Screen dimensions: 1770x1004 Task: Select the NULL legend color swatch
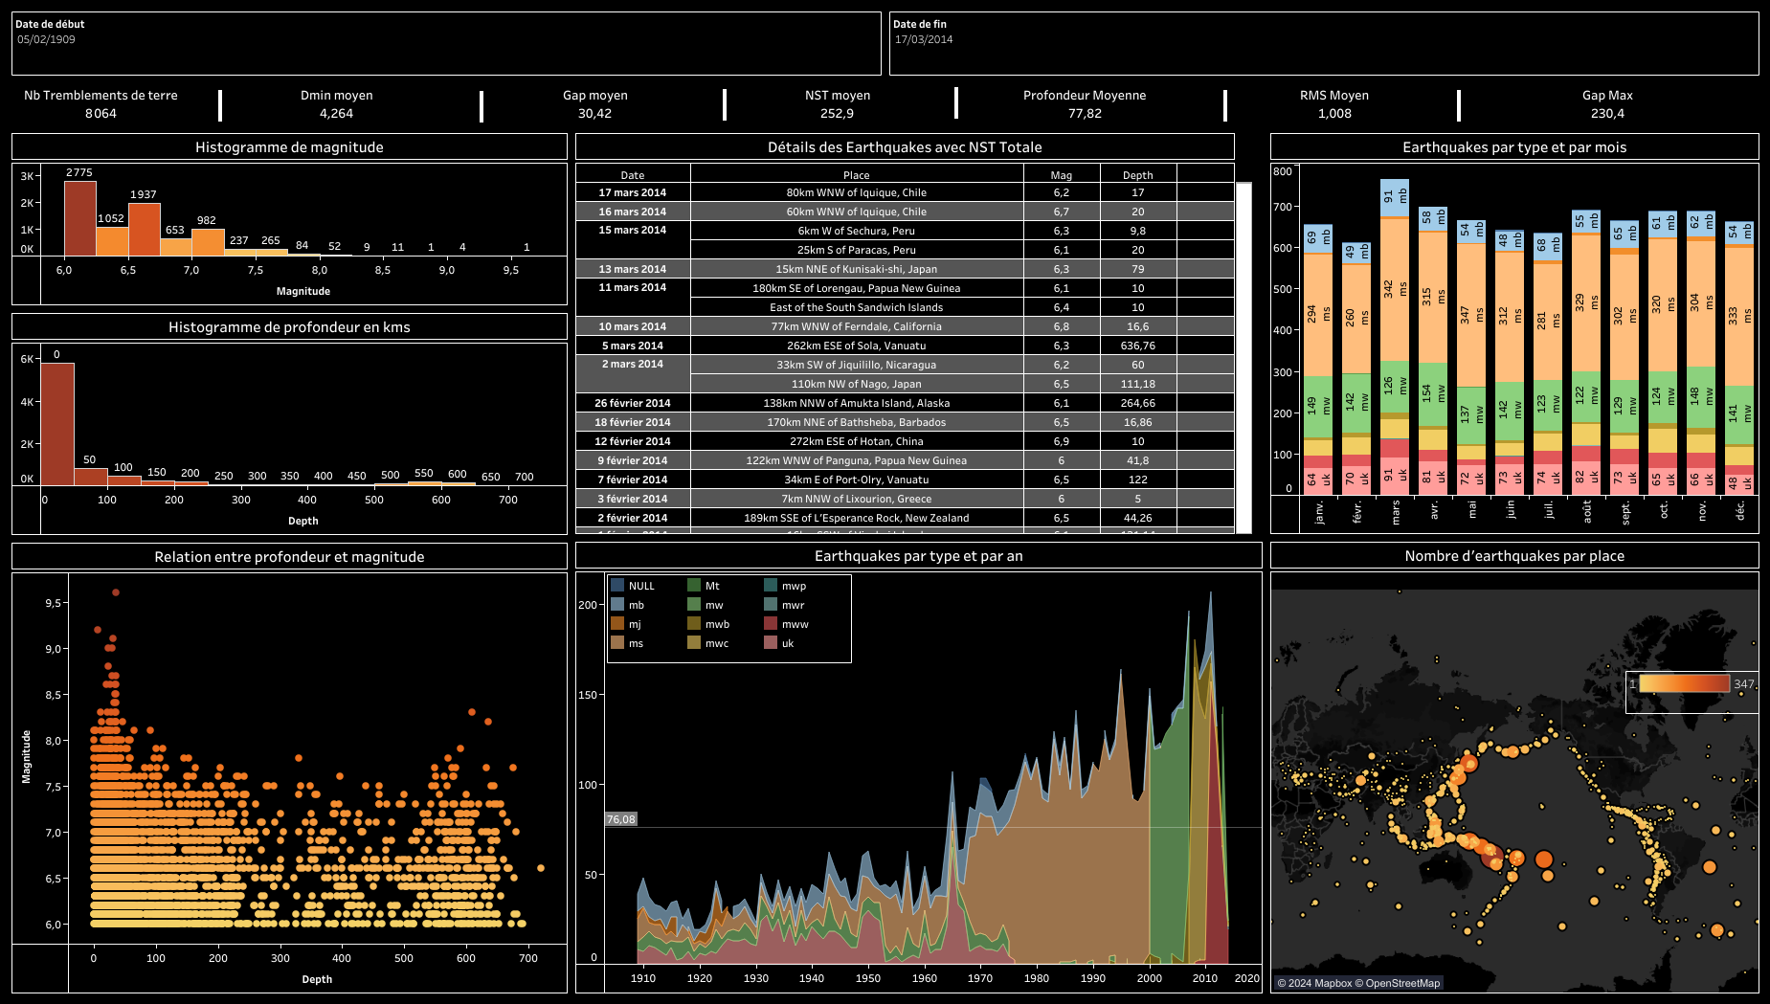coord(617,586)
